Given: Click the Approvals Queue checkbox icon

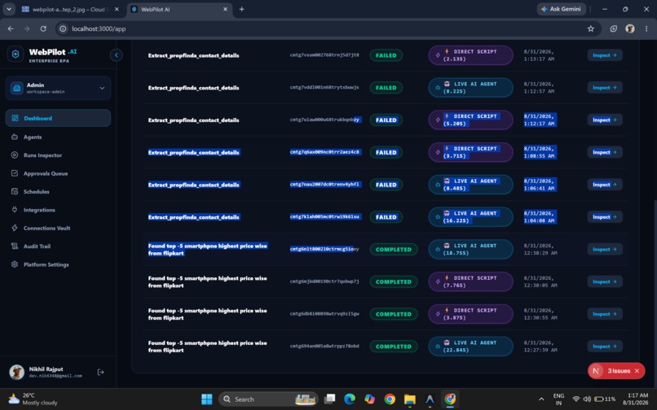Looking at the screenshot, I should click(15, 173).
